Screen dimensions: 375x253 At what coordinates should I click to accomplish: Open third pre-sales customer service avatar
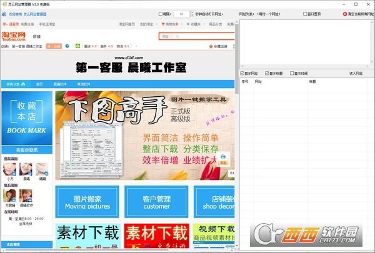click(42, 169)
